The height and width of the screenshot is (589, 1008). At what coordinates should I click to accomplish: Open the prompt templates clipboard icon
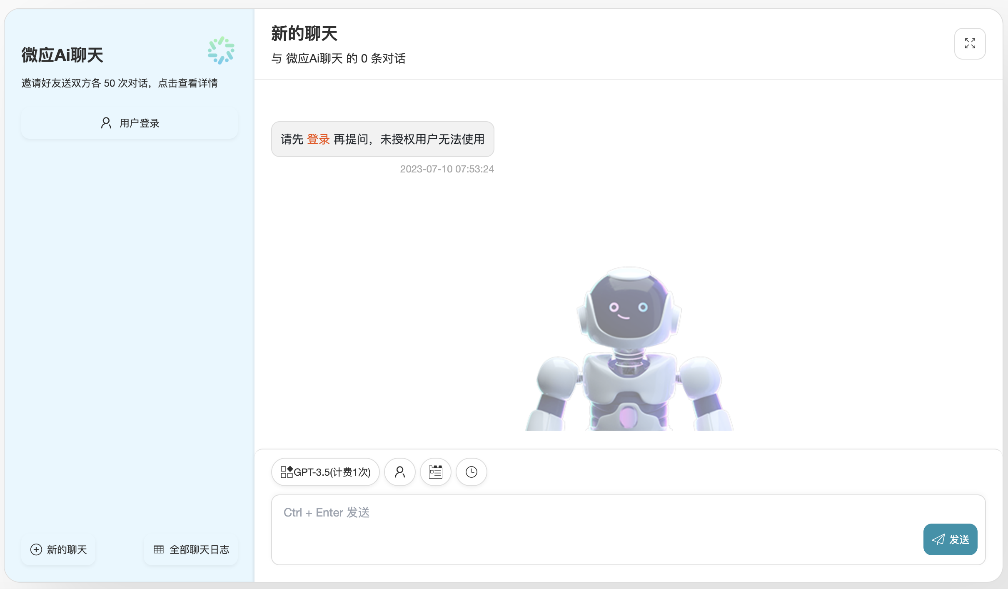click(x=435, y=472)
